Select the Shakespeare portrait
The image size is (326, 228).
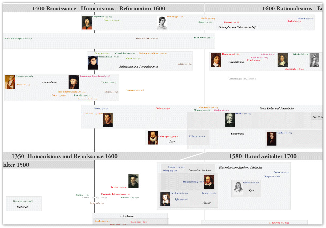(x=209, y=182)
